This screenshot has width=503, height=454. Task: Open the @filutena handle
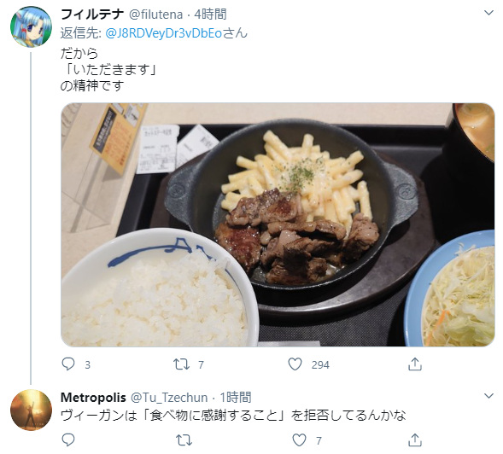pos(155,15)
